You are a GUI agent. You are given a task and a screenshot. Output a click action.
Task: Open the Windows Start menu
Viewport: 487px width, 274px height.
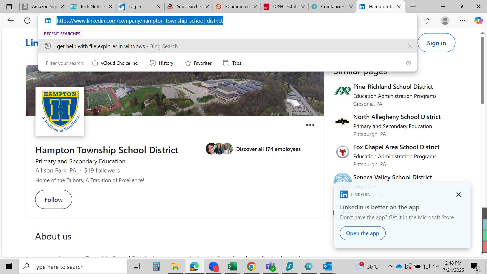point(9,266)
